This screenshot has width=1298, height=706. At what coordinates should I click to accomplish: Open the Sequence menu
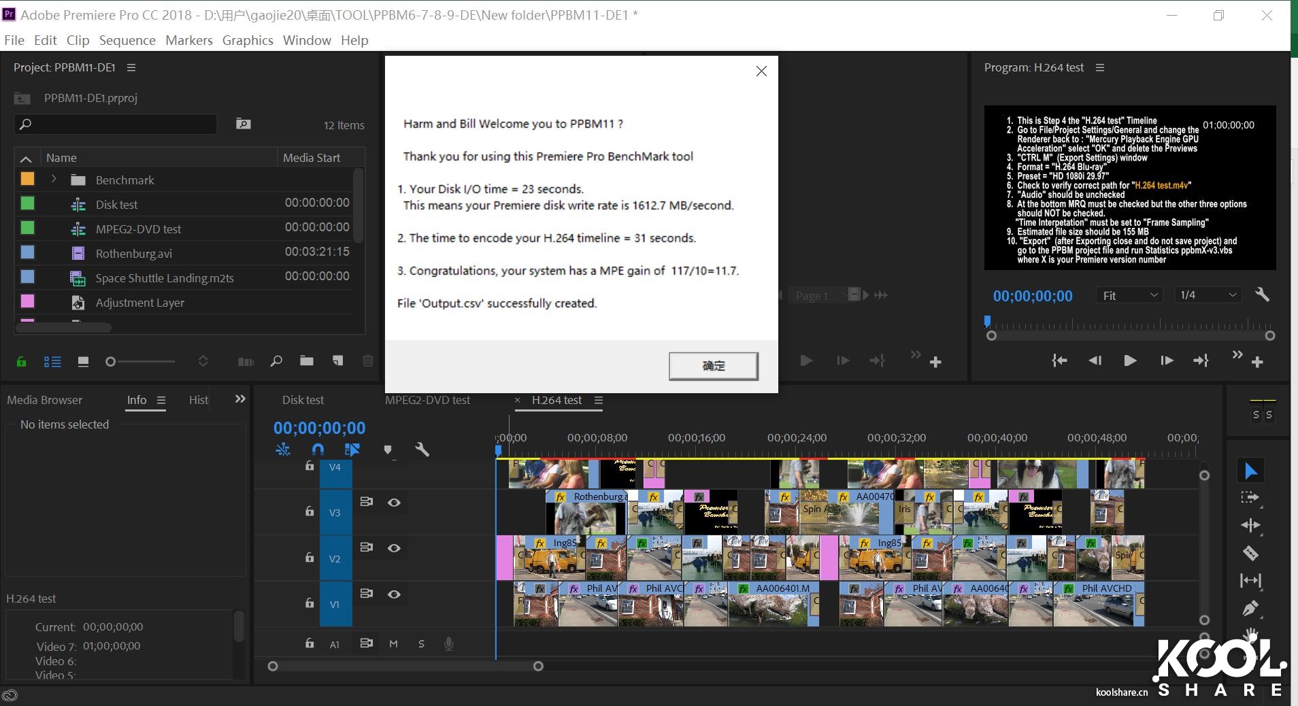pyautogui.click(x=127, y=40)
